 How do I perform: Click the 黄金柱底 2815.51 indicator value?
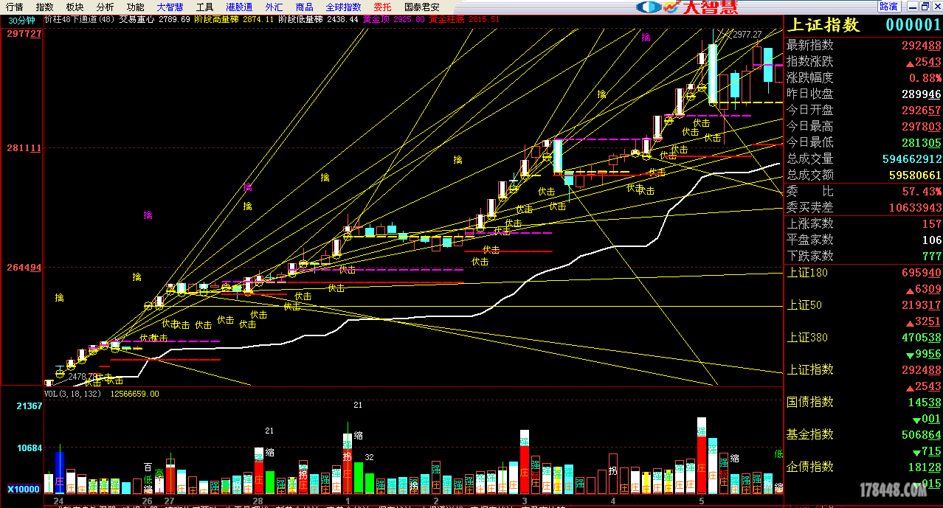coord(463,20)
